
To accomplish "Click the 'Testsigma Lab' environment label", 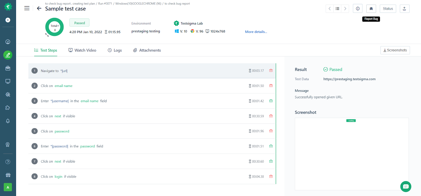I will pyautogui.click(x=192, y=23).
